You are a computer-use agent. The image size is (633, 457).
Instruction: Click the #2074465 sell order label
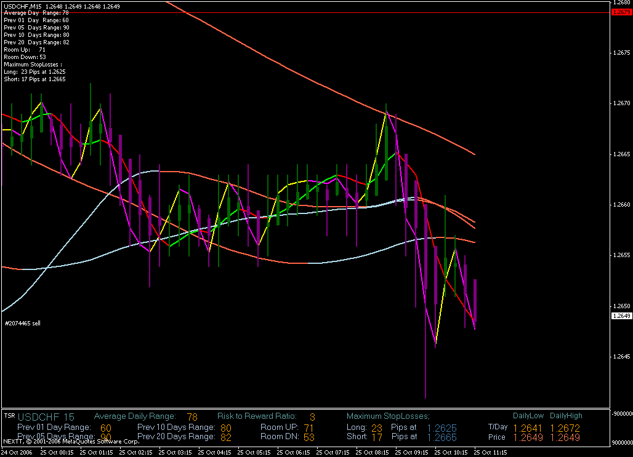[22, 323]
